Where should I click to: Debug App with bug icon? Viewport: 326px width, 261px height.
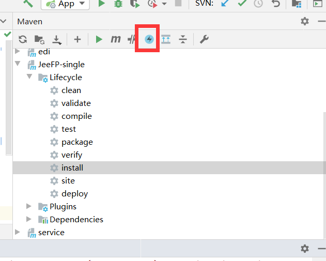pyautogui.click(x=118, y=4)
